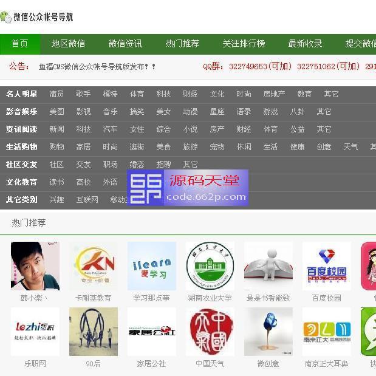The height and width of the screenshot is (376, 376).
Task: Open the 韩小樂 account avatar
Action: click(x=35, y=266)
